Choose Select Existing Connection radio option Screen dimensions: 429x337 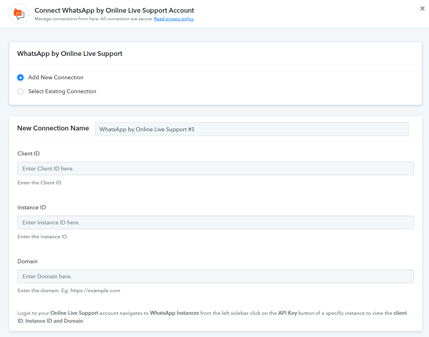click(x=20, y=92)
